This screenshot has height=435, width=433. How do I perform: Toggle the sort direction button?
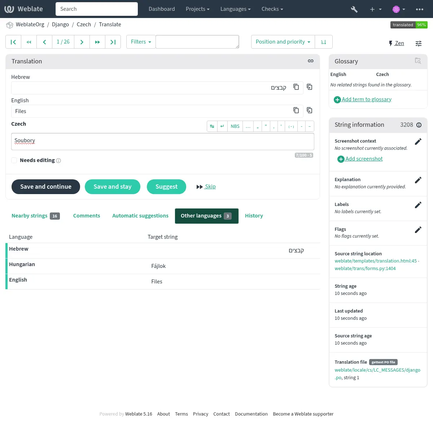coord(323,42)
